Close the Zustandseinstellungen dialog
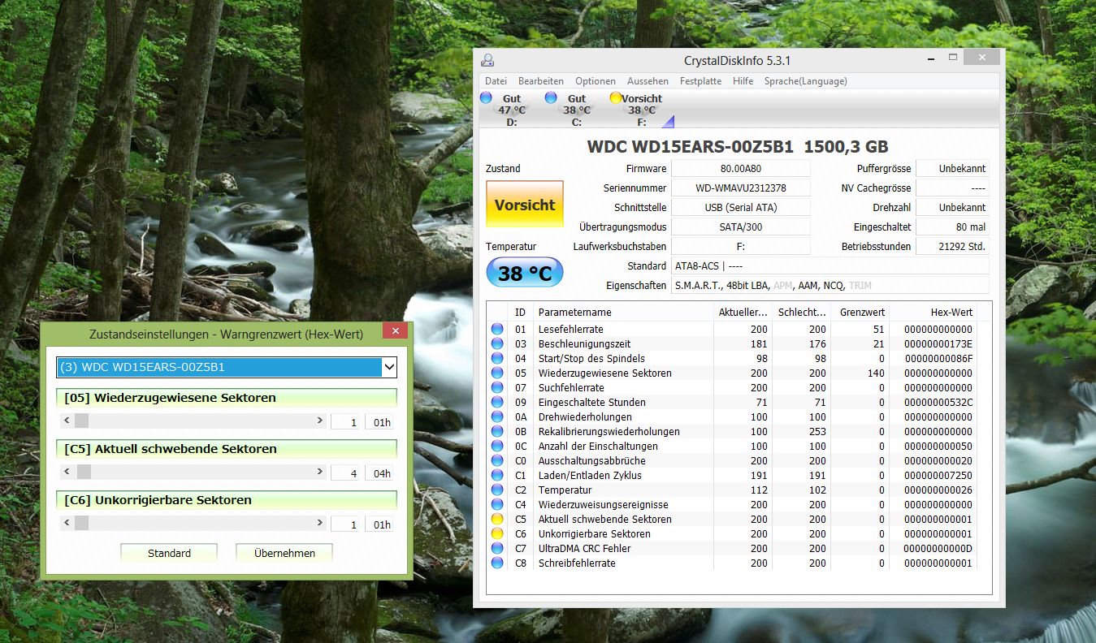The image size is (1096, 643). 395,330
